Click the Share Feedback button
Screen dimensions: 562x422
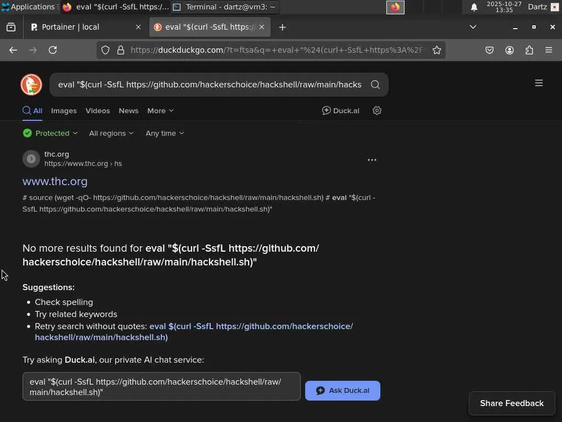[512, 403]
